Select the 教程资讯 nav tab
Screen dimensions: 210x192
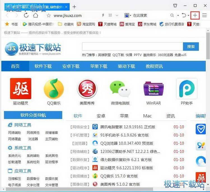point(154,66)
